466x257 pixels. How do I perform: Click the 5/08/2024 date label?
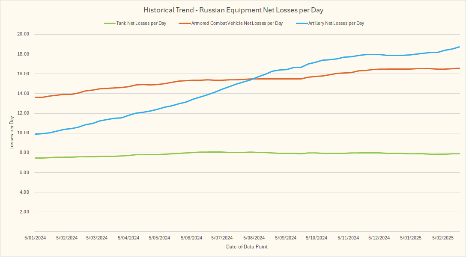click(x=254, y=238)
